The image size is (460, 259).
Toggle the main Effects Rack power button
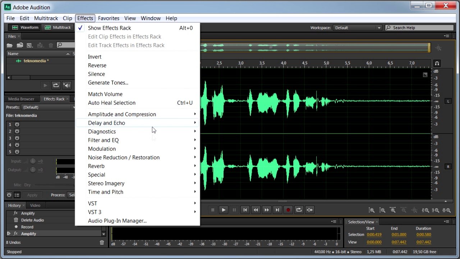click(9, 195)
